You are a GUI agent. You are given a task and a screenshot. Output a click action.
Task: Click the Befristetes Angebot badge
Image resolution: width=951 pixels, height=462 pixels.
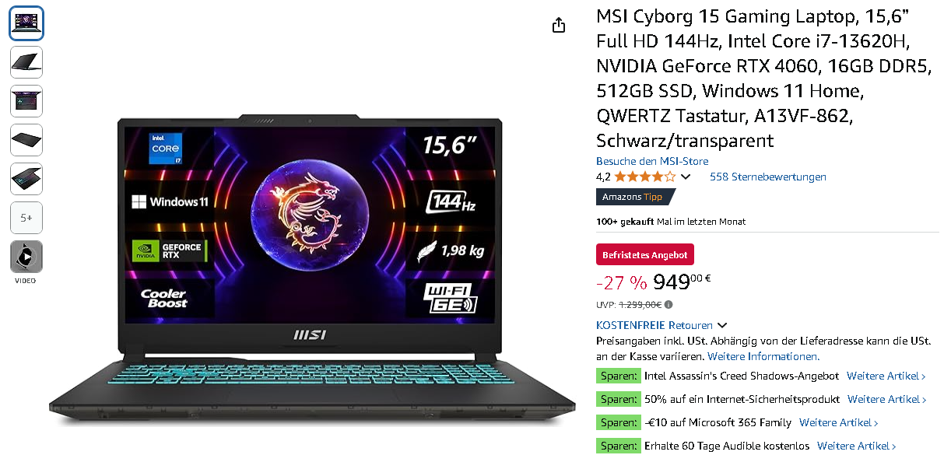coord(645,254)
